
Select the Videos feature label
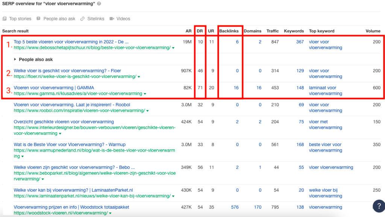123,19
